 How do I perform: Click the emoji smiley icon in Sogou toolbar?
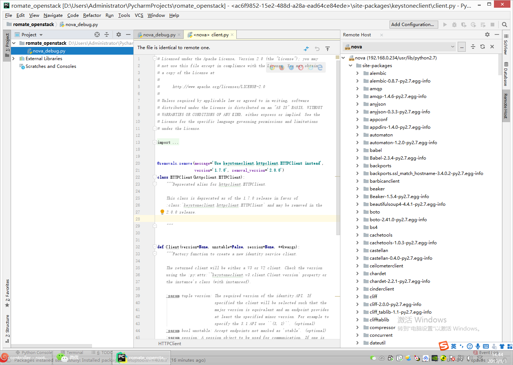[x=470, y=346]
